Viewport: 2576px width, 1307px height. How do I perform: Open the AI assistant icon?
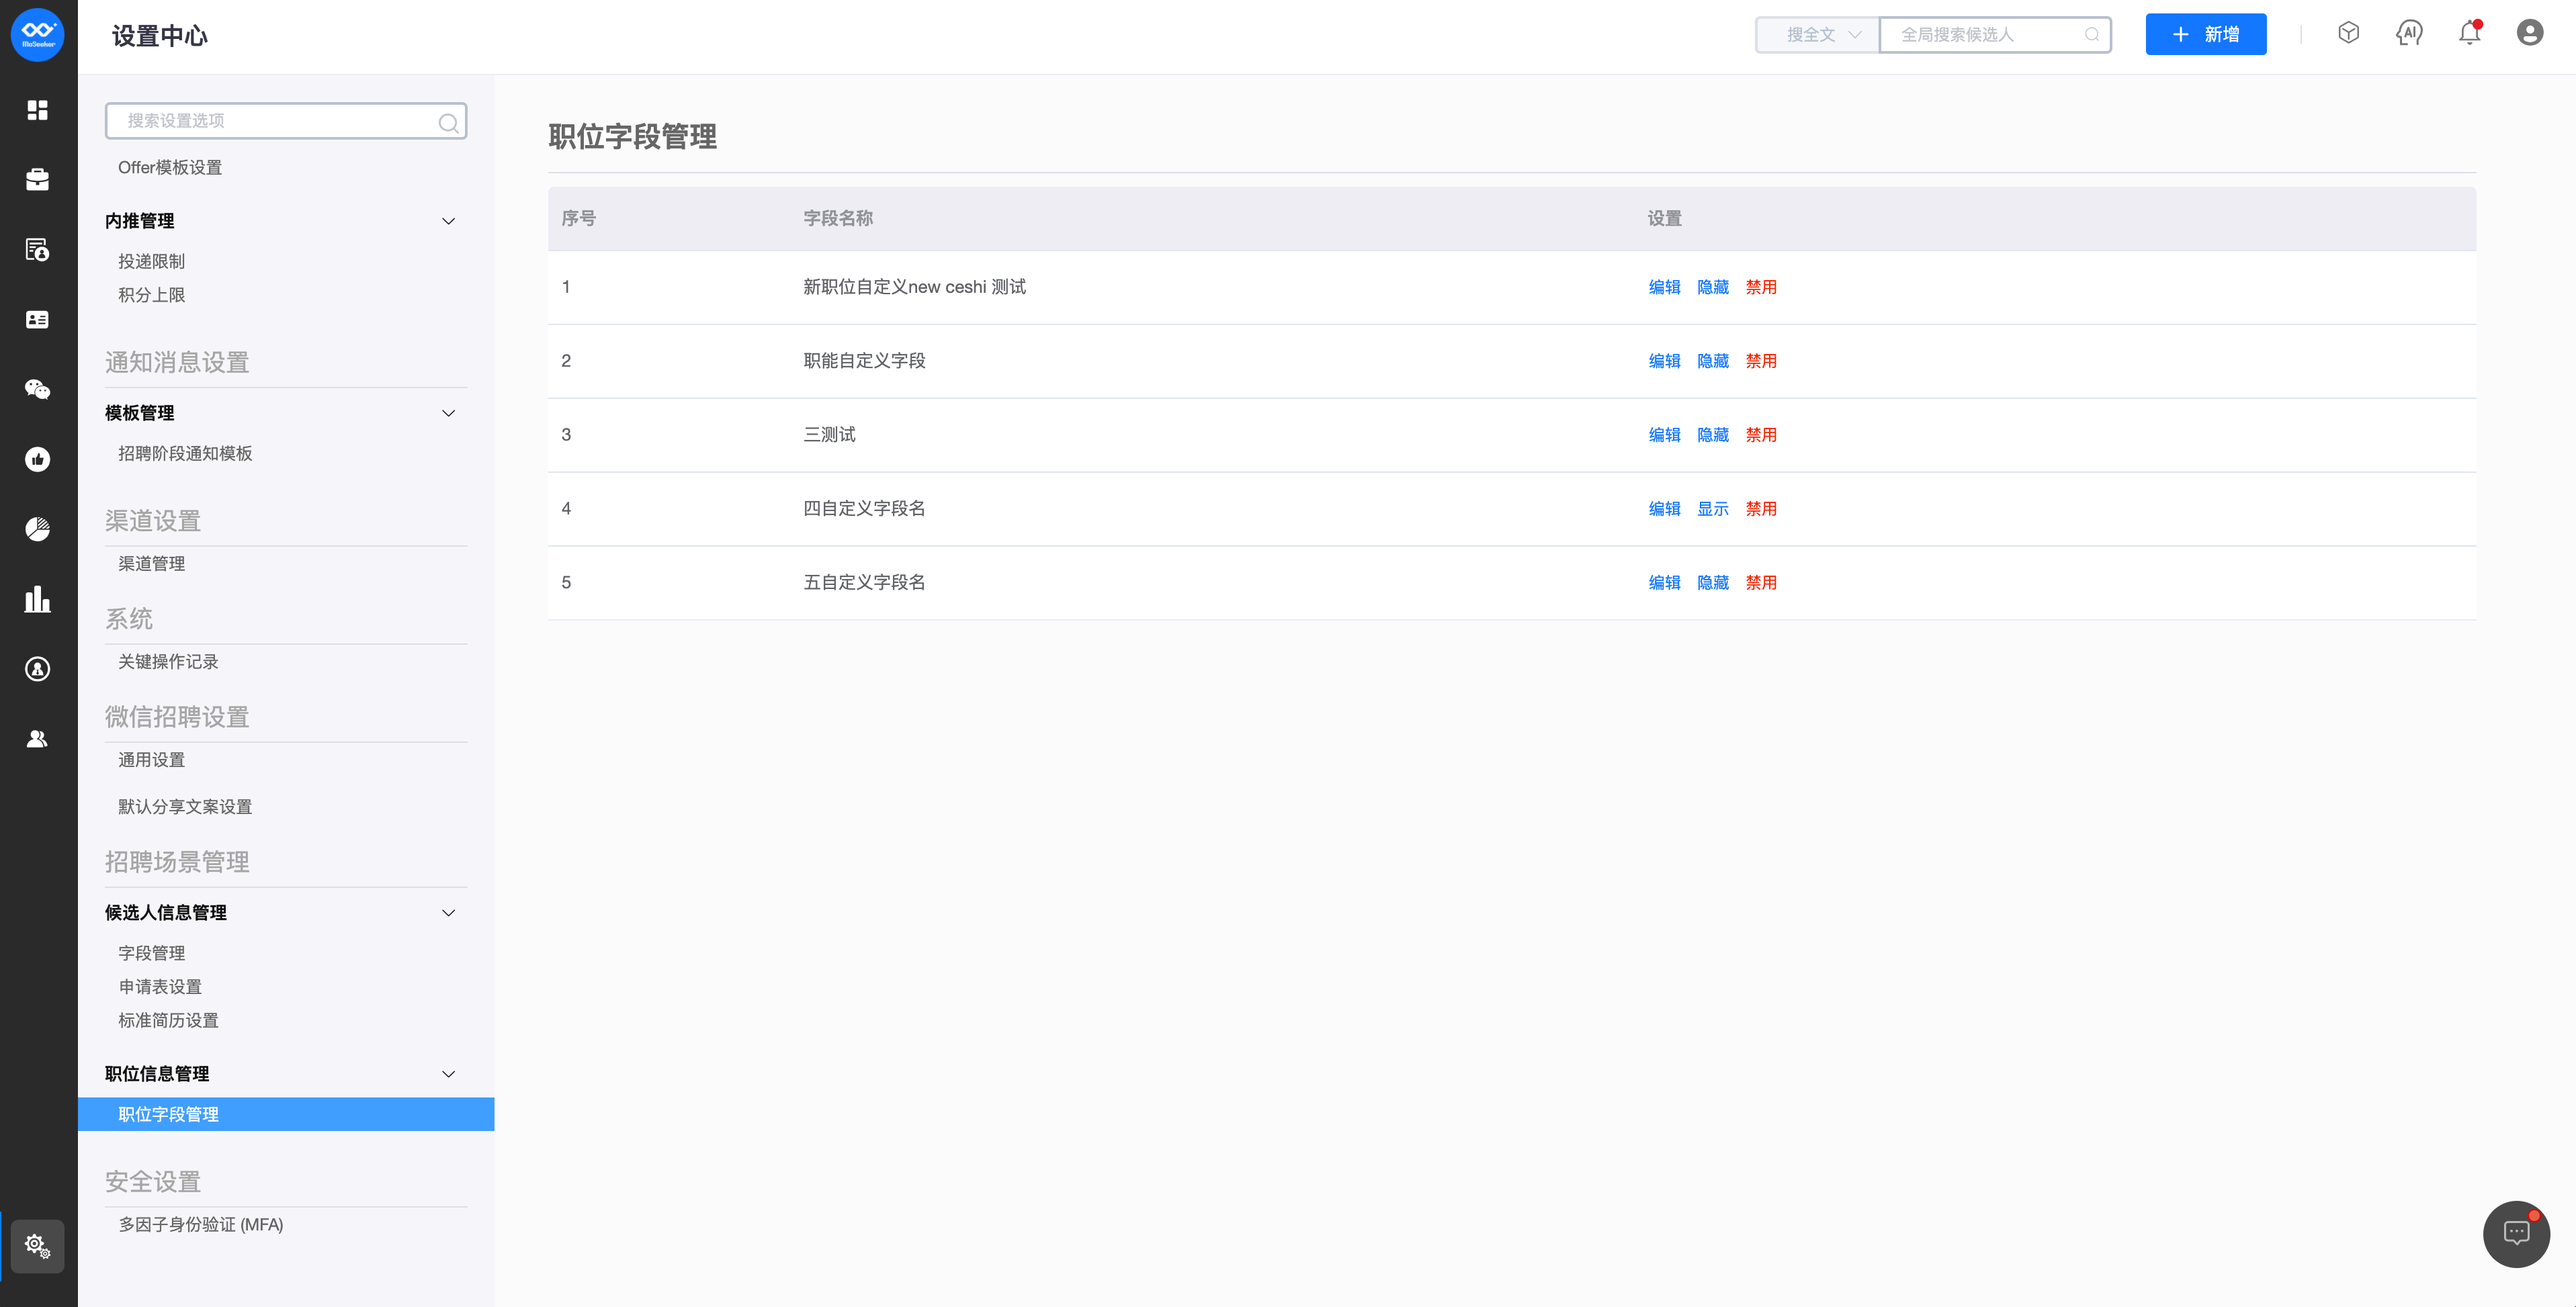coord(2409,33)
